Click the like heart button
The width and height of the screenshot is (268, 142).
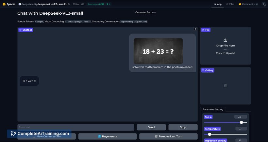tap(76, 4)
